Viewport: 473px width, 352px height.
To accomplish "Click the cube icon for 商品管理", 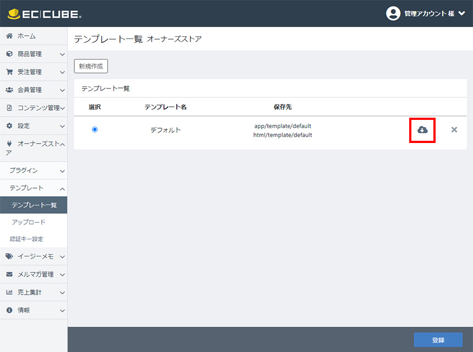I will point(9,54).
